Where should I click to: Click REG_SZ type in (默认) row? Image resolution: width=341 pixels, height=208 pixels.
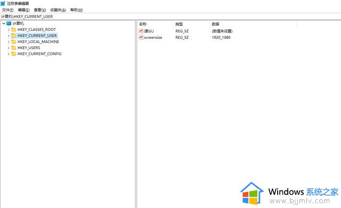pos(182,31)
